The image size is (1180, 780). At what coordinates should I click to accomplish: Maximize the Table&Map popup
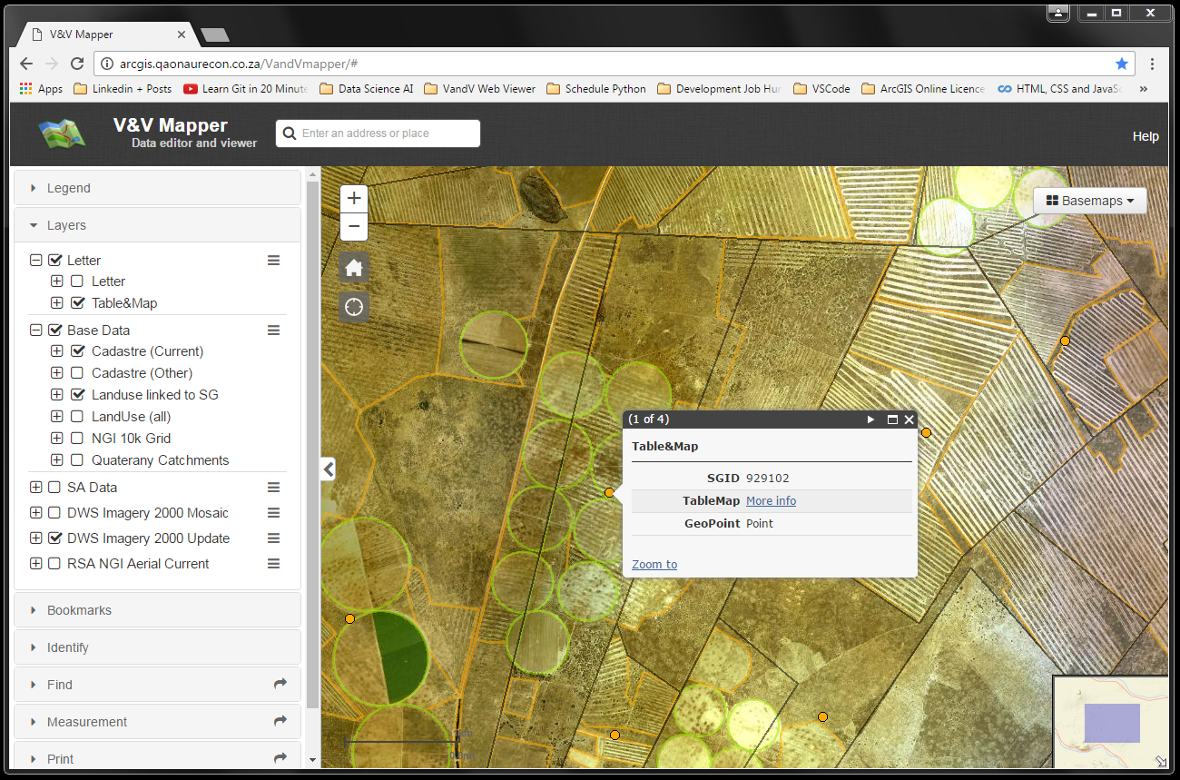click(892, 420)
